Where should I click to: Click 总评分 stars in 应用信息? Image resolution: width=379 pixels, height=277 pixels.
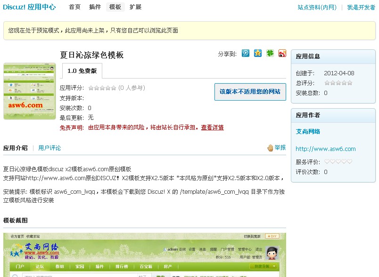pyautogui.click(x=338, y=83)
